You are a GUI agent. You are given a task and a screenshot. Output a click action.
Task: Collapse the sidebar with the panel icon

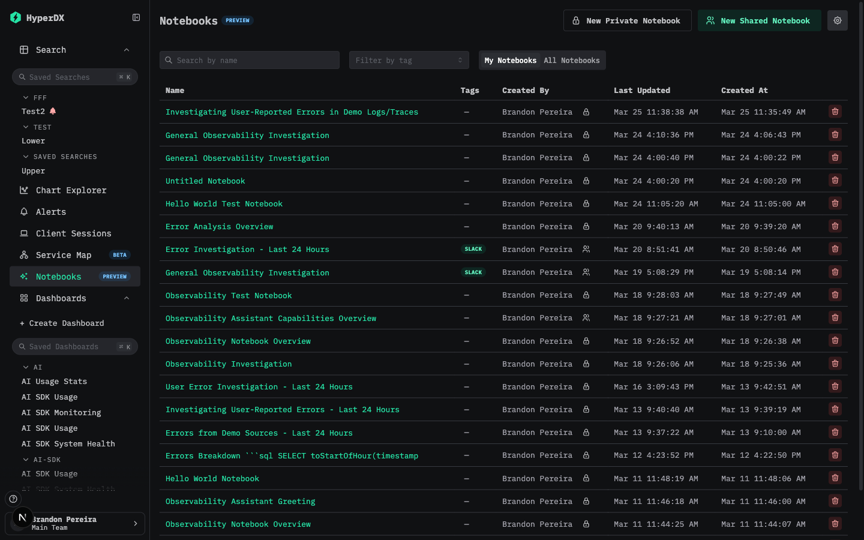click(136, 18)
